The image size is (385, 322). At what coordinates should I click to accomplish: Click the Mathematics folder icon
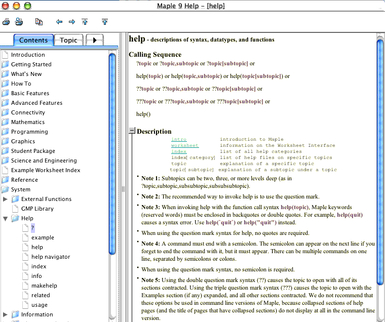pyautogui.click(x=5, y=122)
